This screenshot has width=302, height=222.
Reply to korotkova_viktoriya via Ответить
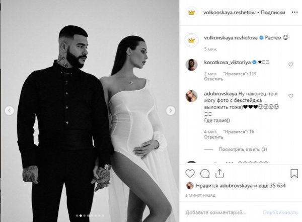[x=213, y=79]
